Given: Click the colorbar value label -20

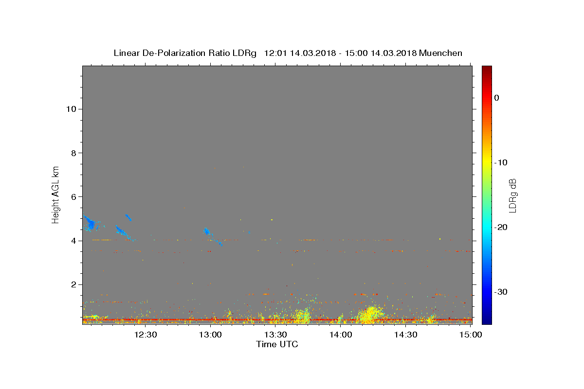Looking at the screenshot, I should click(501, 227).
